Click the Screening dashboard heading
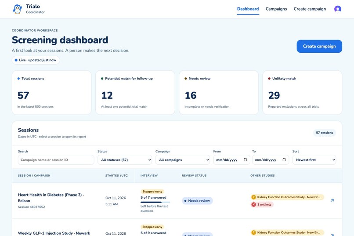This screenshot has height=236, width=354. pyautogui.click(x=60, y=40)
